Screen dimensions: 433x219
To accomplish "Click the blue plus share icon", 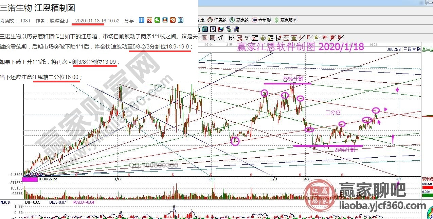I will [142, 20].
